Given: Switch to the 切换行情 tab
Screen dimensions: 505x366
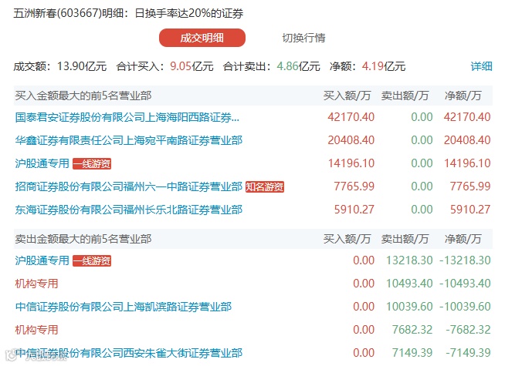Looking at the screenshot, I should (303, 38).
